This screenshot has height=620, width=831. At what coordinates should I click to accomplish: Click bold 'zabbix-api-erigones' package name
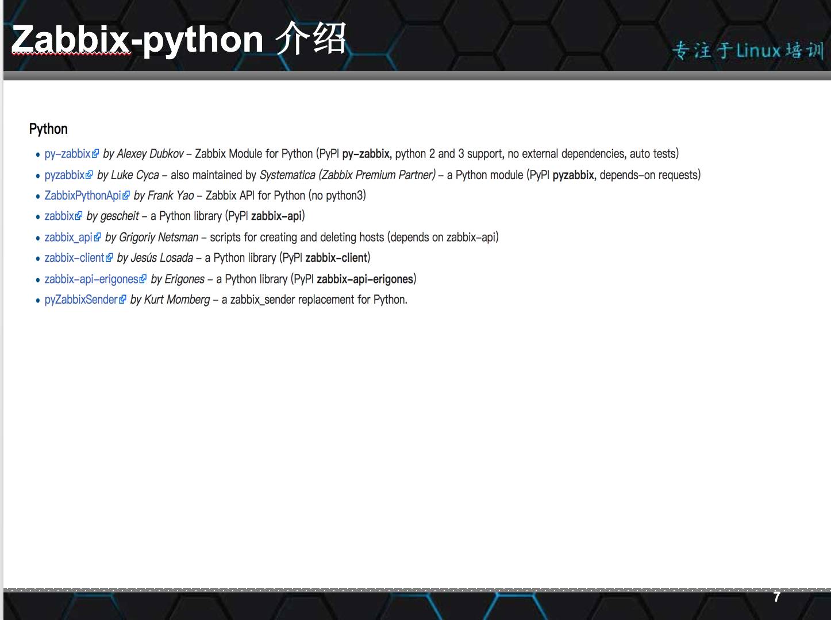tap(365, 279)
